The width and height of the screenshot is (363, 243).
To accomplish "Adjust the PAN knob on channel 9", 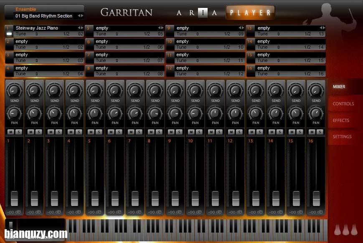I will 175,113.
